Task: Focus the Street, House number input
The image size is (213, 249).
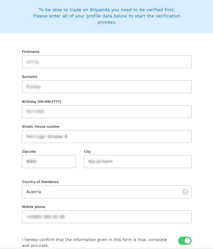Action: pyautogui.click(x=107, y=136)
